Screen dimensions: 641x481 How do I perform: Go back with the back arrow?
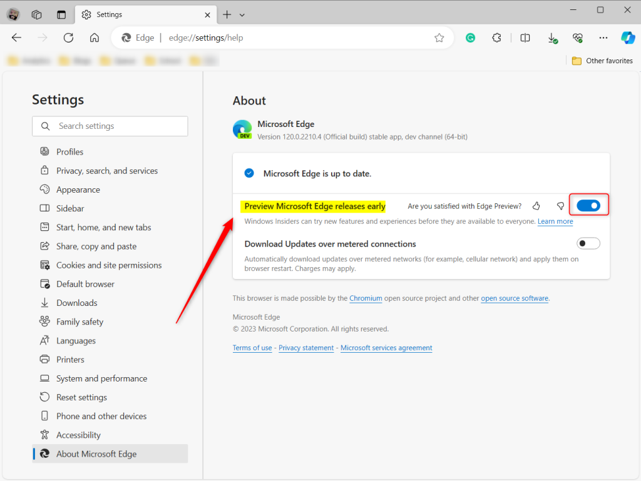tap(16, 38)
